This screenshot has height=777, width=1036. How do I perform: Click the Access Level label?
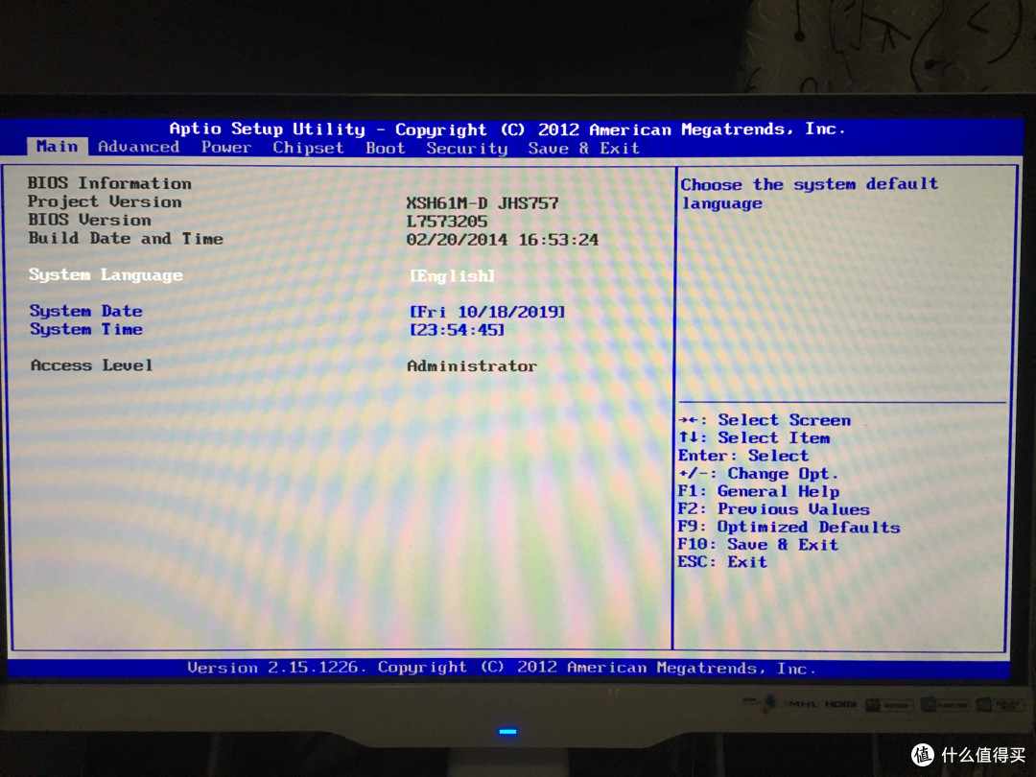point(91,365)
